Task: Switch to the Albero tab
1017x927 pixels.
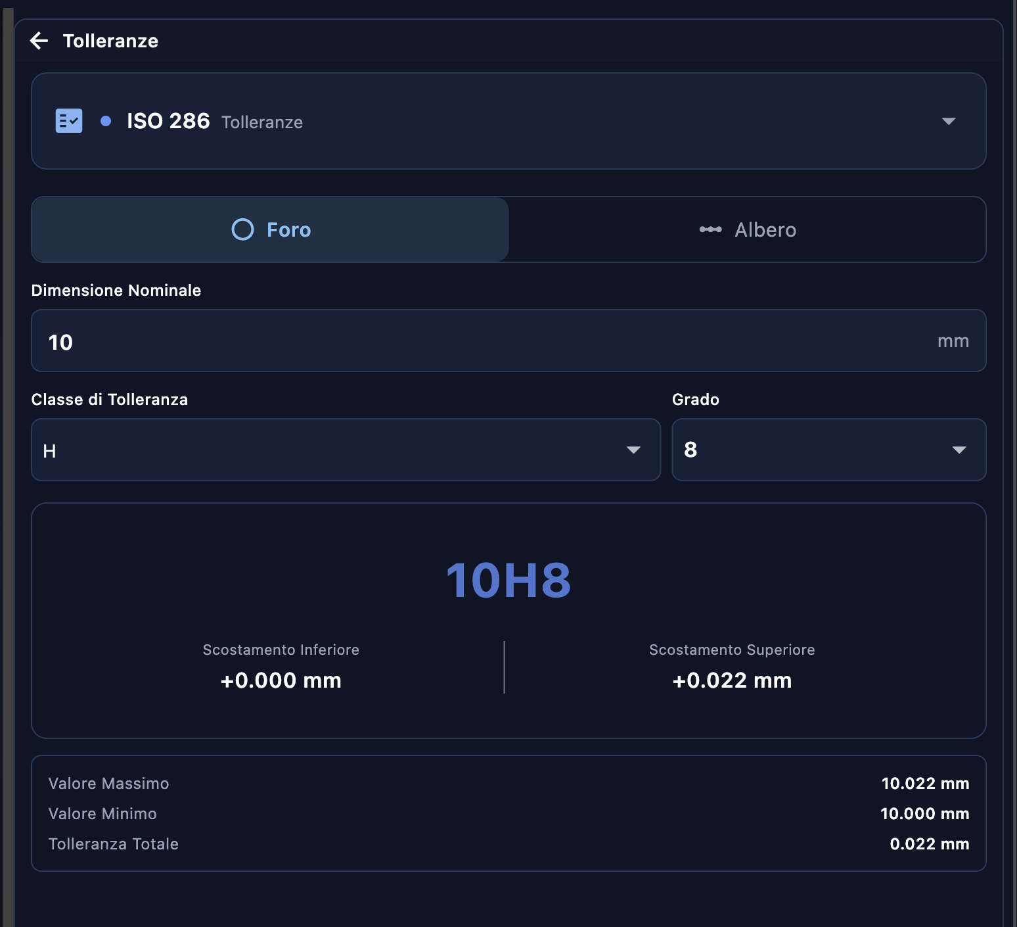Action: coord(748,229)
